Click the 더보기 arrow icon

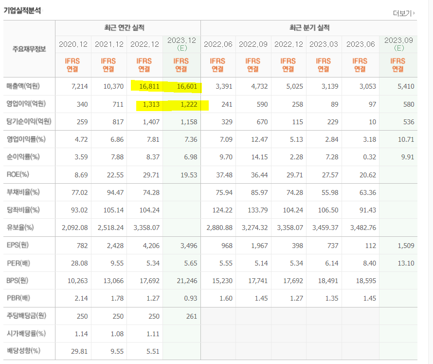[414, 13]
